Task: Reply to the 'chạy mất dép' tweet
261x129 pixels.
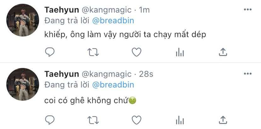Action: point(50,52)
